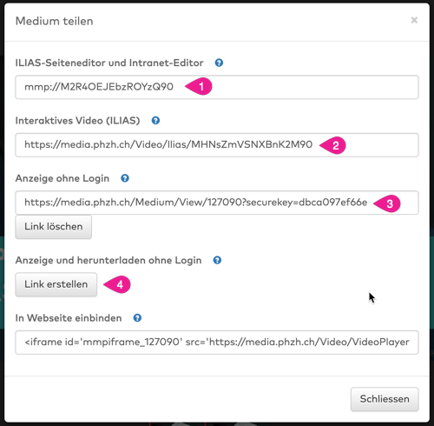Image resolution: width=434 pixels, height=426 pixels.
Task: Close dialog using Schliessen button
Action: 385,399
